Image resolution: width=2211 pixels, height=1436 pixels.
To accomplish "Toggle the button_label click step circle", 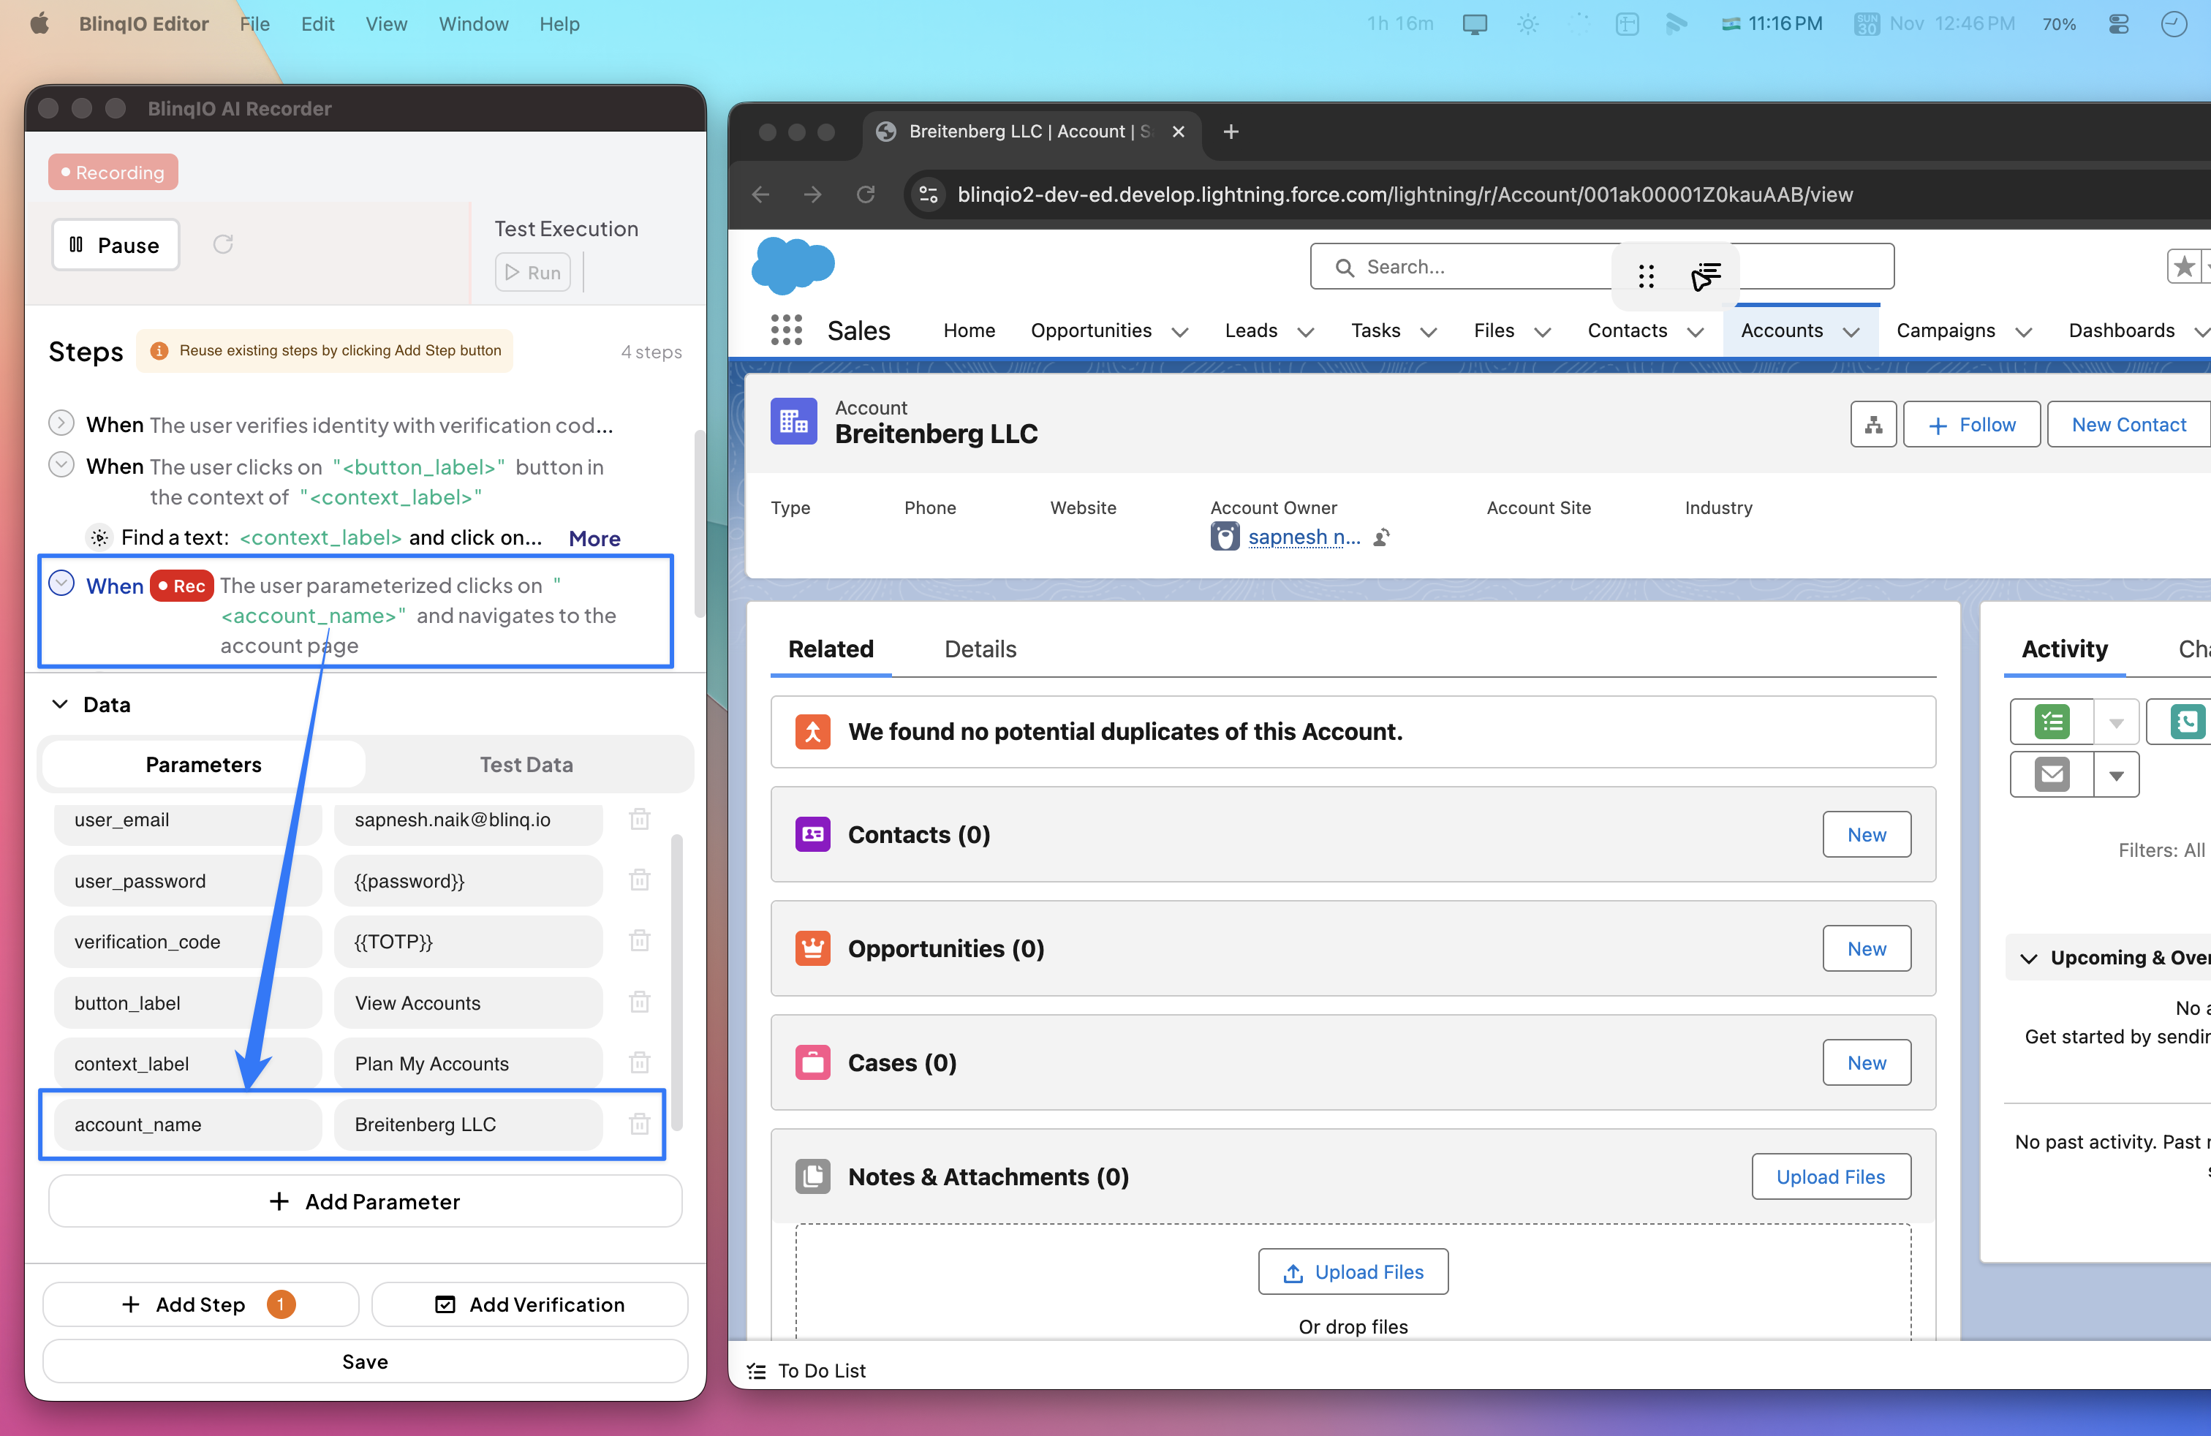I will [61, 465].
